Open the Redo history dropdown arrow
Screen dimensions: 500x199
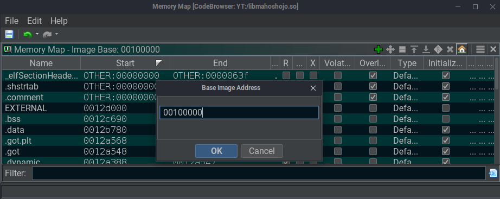56,34
